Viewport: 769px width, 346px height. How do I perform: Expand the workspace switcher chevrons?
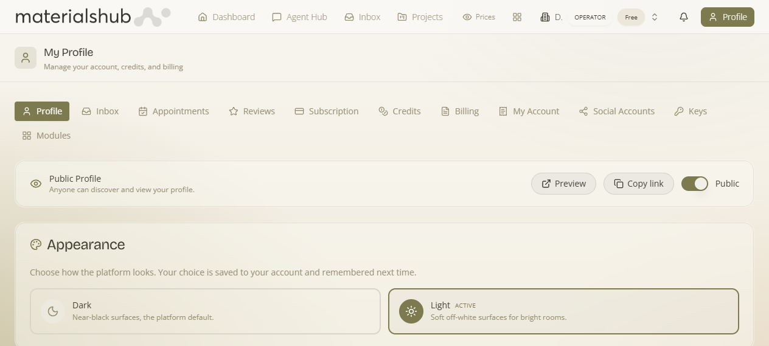click(655, 17)
